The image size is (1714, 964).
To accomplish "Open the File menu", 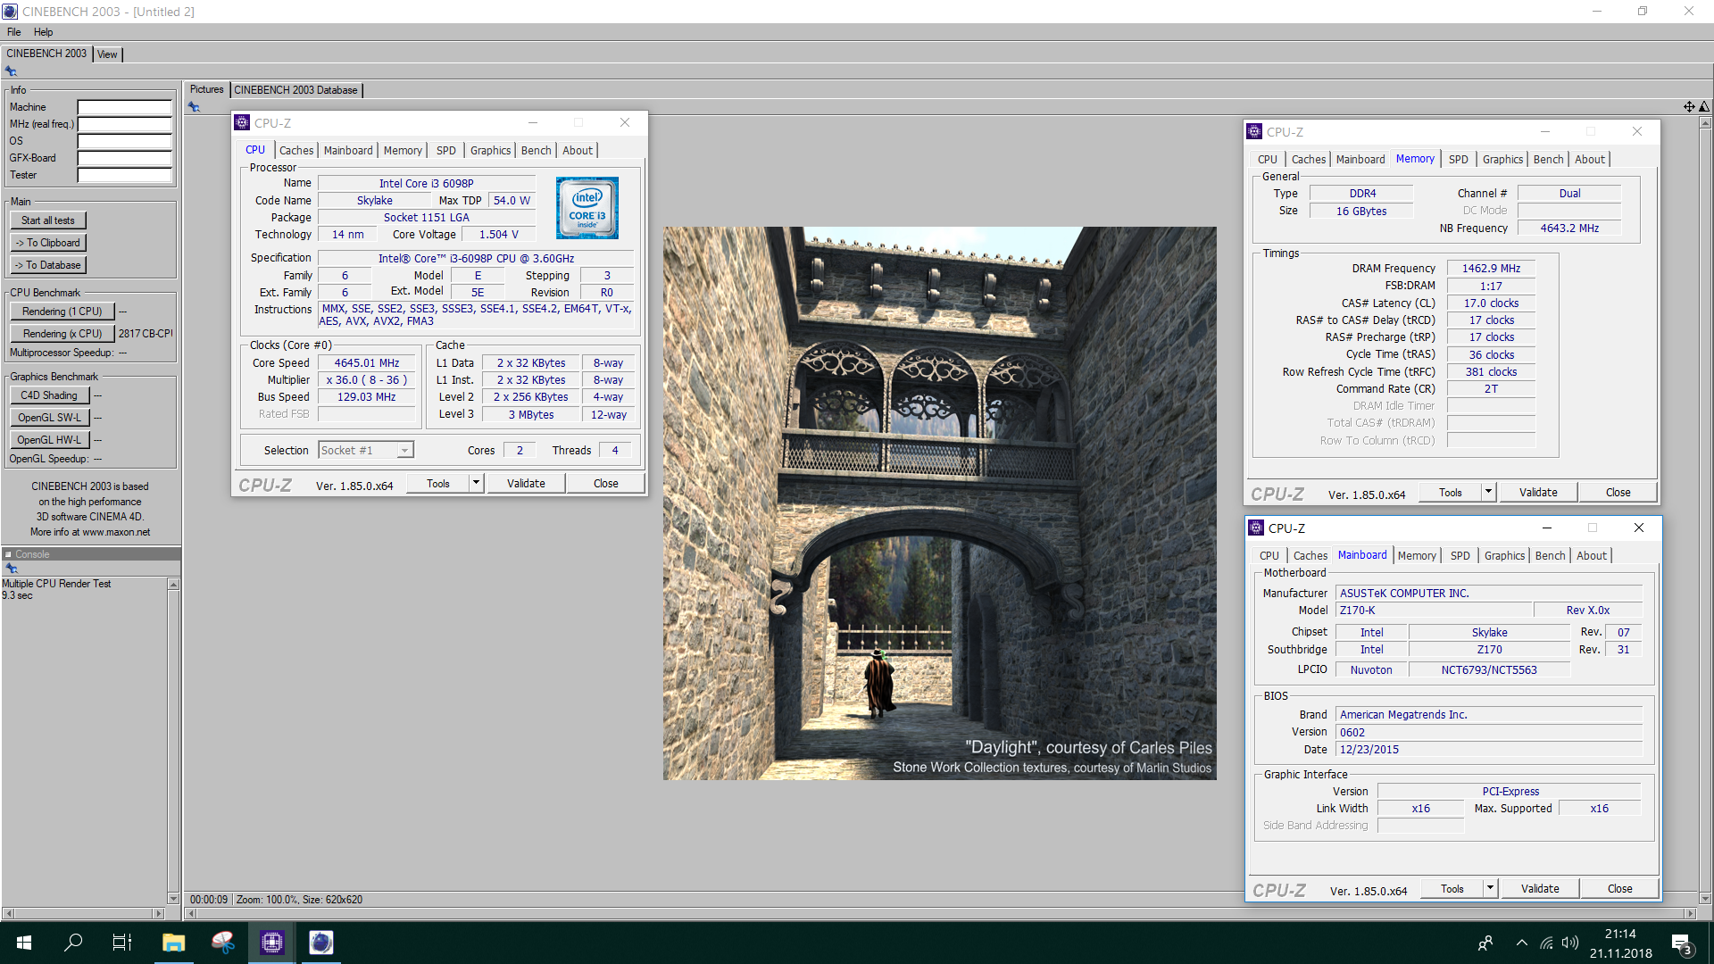I will [13, 32].
